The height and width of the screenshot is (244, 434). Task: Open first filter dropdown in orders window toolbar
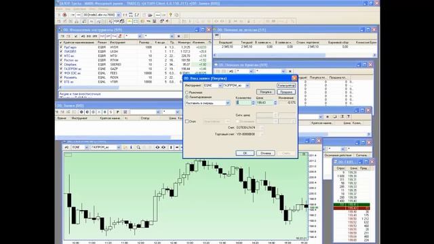[x=158, y=112]
